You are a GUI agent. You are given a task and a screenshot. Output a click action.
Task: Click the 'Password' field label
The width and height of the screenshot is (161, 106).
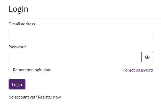(17, 47)
